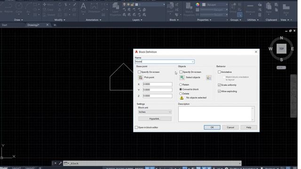Screen dimensions: 301x169
Task: Click the Select objects icon button
Action: click(182, 77)
